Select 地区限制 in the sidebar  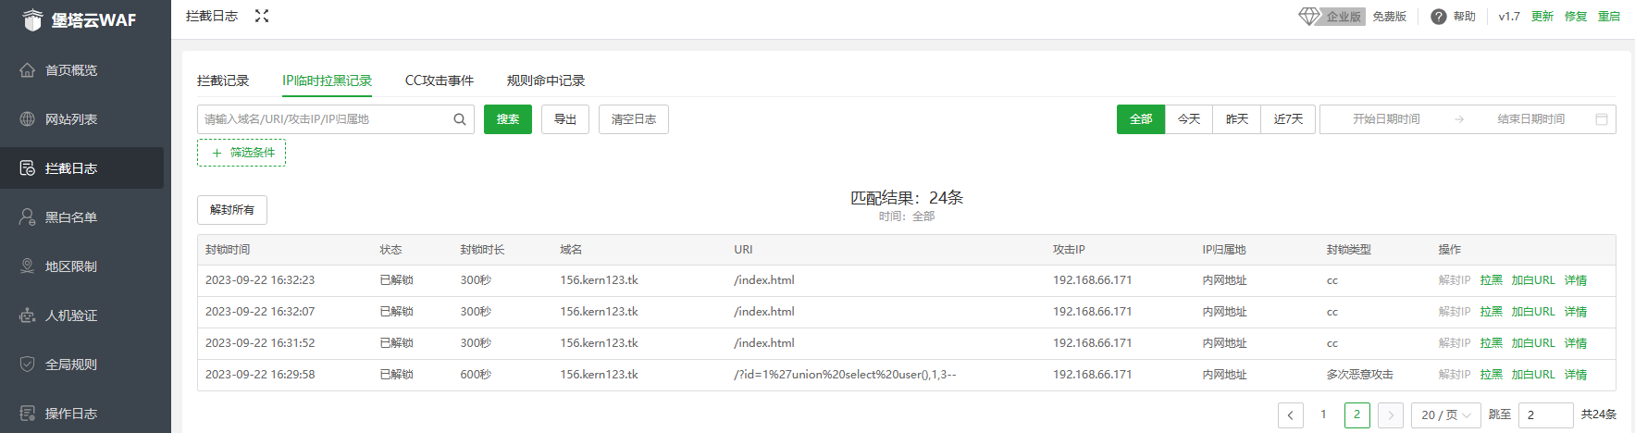click(x=71, y=266)
